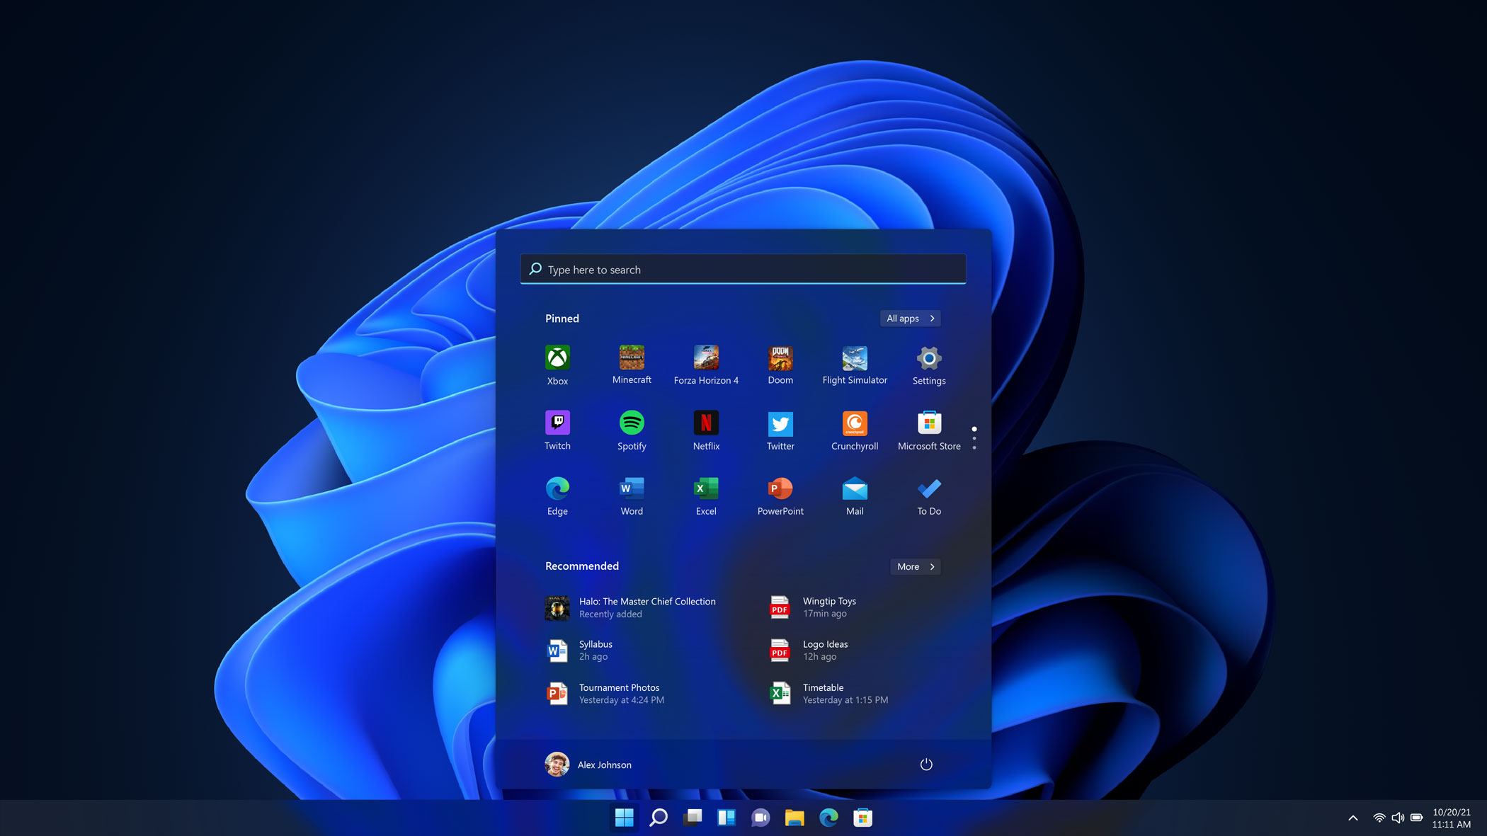Expand pinned apps pages indicator
Screen dimensions: 1487x836
point(974,437)
